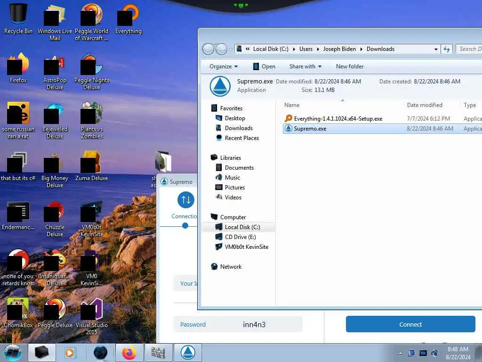Open the Windows Start orb
The width and height of the screenshot is (482, 362).
pos(13,353)
